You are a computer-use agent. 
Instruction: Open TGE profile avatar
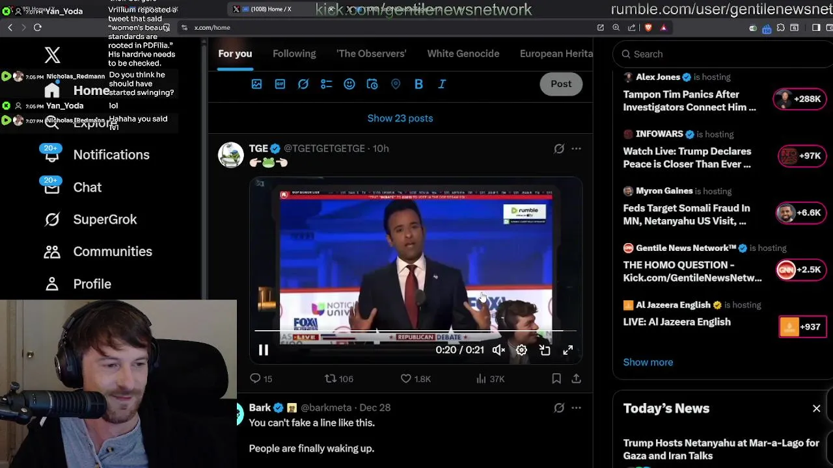tap(230, 155)
